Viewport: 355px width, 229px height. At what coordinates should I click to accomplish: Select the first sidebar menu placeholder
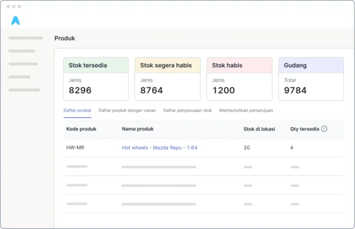(25, 38)
